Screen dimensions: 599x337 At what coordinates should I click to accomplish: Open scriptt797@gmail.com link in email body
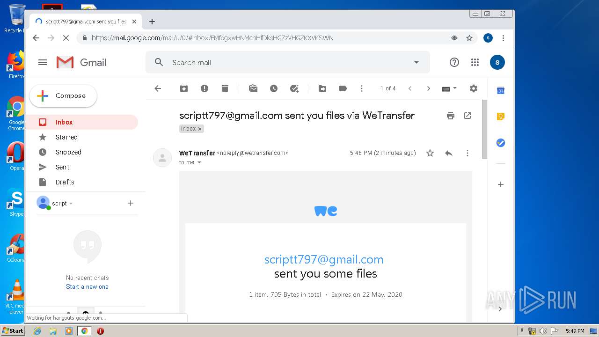(324, 259)
